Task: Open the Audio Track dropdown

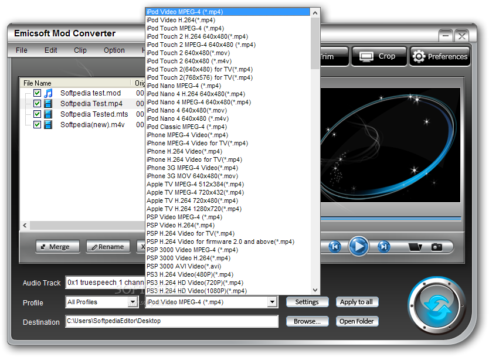Action: point(105,283)
